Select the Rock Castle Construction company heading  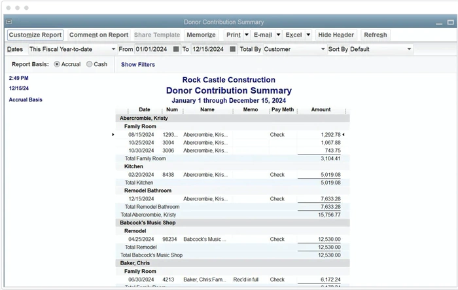pos(229,80)
